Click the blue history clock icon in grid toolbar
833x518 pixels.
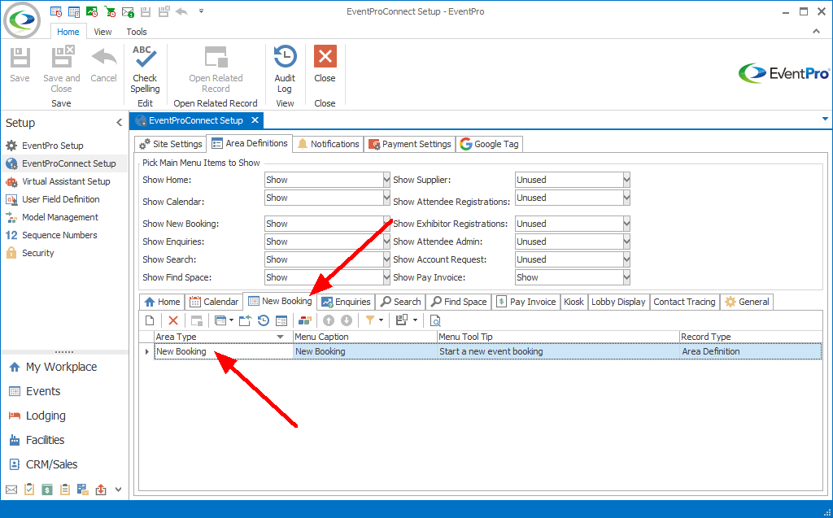coord(264,320)
